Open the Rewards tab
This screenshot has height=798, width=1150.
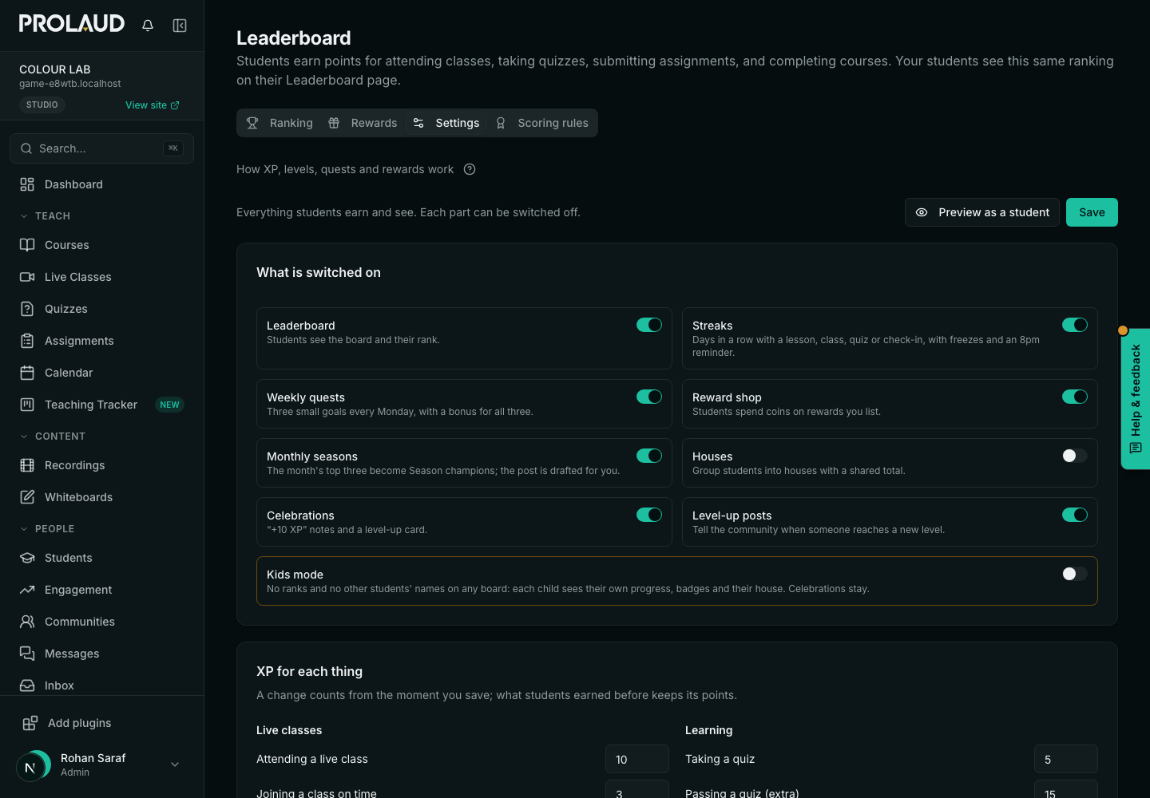(363, 123)
